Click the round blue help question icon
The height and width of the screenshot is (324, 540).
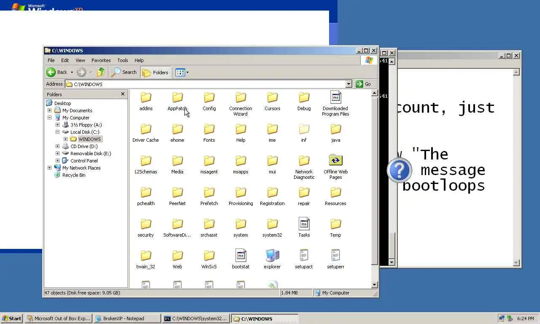(x=399, y=170)
